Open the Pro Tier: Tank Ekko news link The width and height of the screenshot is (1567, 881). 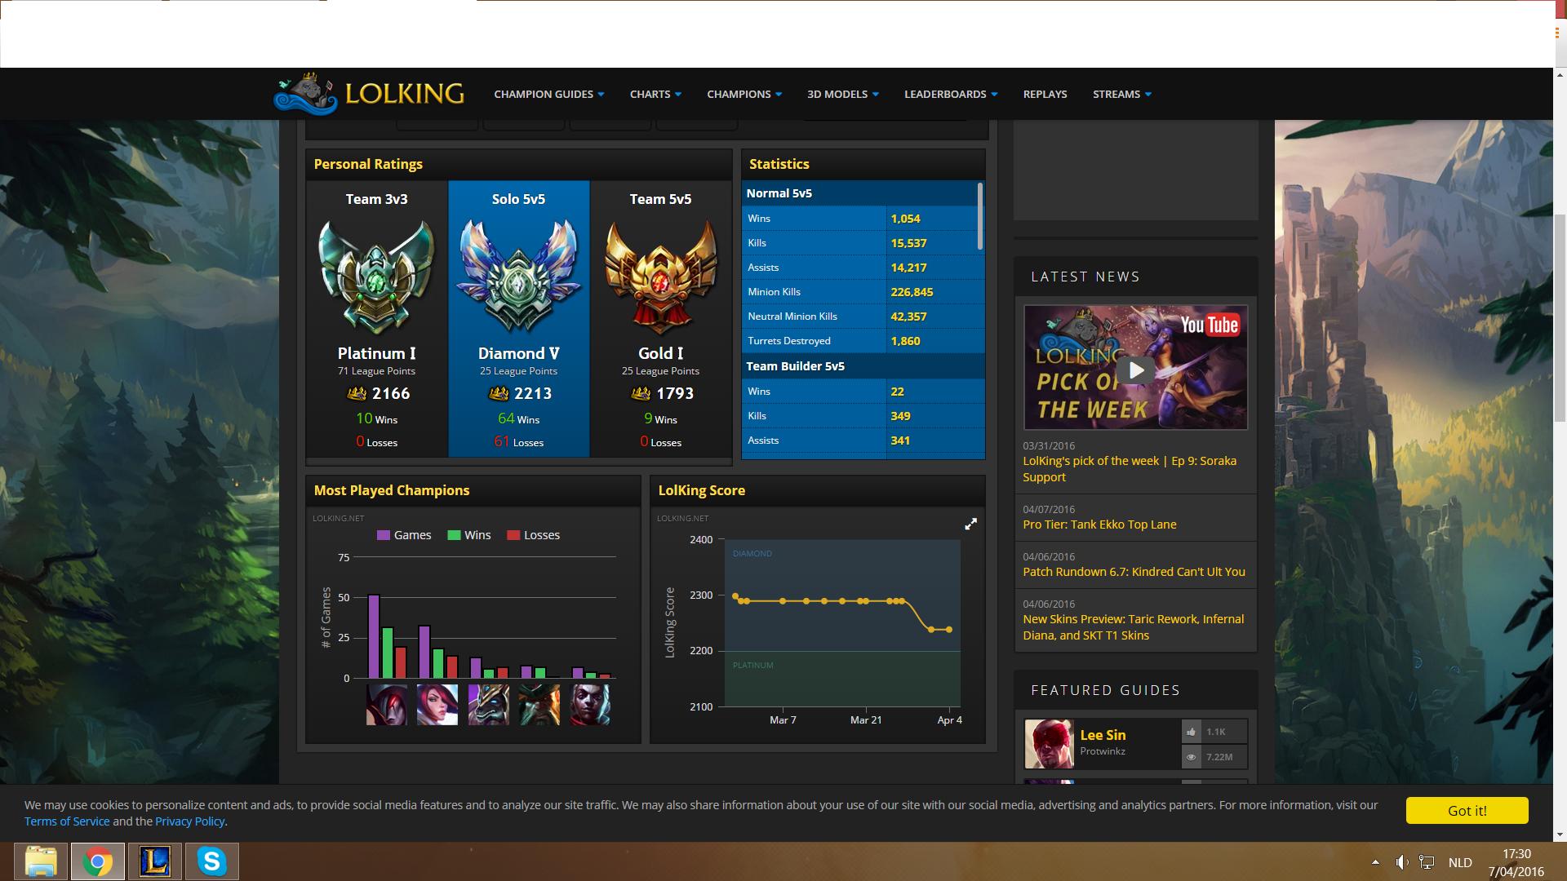tap(1099, 525)
